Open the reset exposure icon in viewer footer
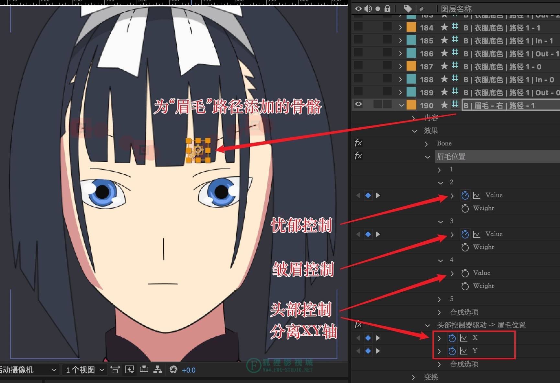The width and height of the screenshot is (560, 383). pos(174,370)
